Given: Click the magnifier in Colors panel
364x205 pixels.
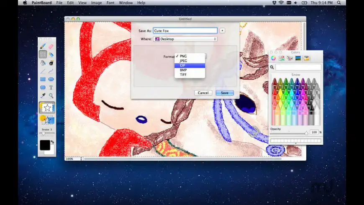Looking at the screenshot, I should (272, 67).
